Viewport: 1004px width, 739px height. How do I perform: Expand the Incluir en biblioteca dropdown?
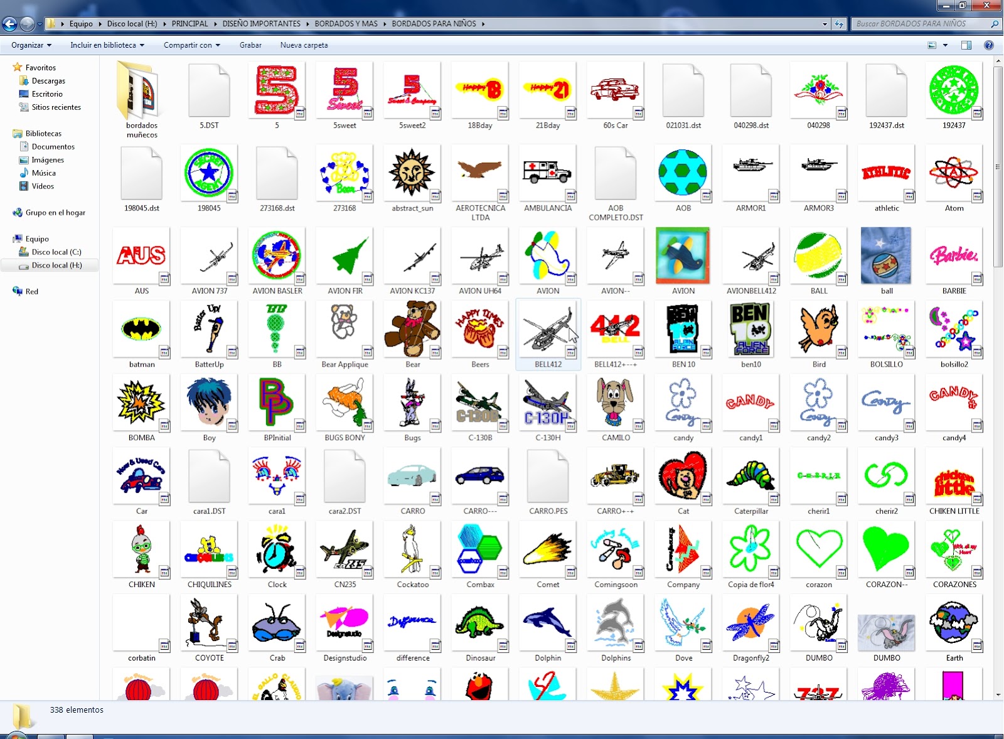click(107, 45)
